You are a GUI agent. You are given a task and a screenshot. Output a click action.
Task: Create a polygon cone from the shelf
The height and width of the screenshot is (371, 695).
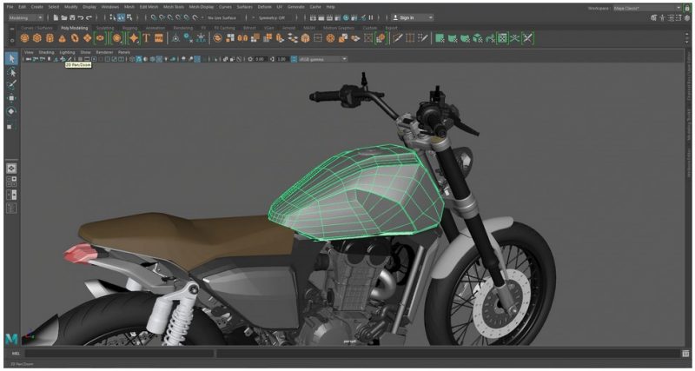pos(63,38)
